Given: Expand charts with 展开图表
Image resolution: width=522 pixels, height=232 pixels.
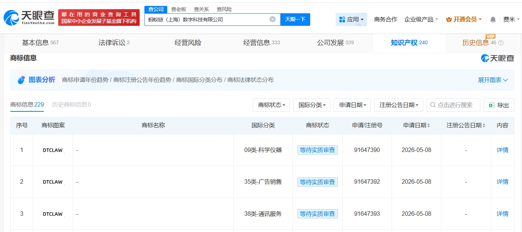Looking at the screenshot, I should [x=493, y=80].
